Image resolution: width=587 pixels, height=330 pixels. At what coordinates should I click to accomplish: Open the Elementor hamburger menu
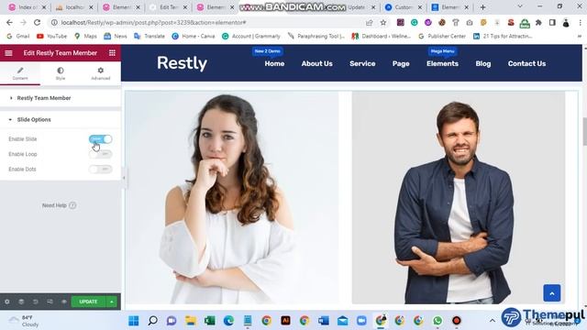point(8,53)
